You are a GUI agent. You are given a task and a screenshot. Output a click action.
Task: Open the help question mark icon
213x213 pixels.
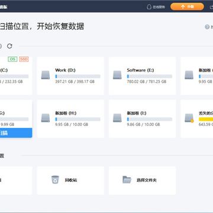(207, 27)
